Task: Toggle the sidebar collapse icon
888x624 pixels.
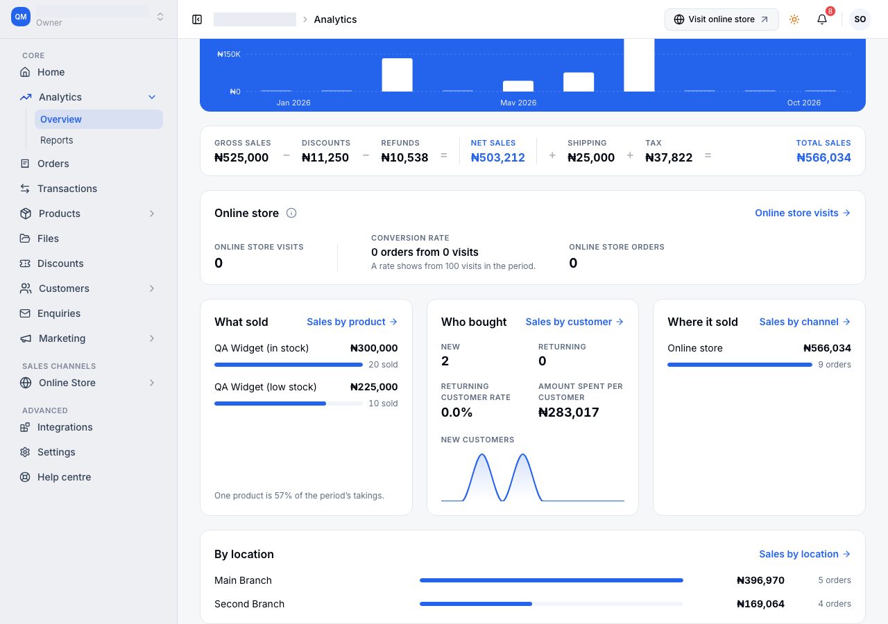Action: [x=197, y=19]
